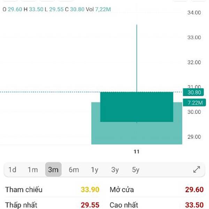Switch chart to 1y range

click(94, 170)
